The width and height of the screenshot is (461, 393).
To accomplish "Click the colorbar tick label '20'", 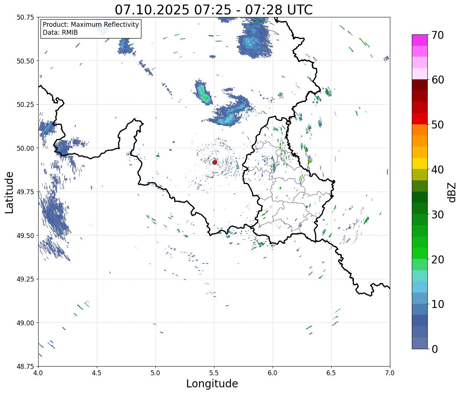I will pyautogui.click(x=438, y=259).
